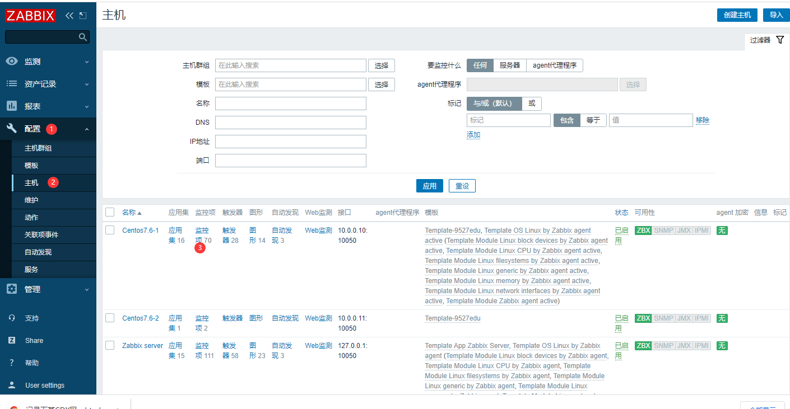Click IPMI badge for Zabbix server
This screenshot has height=409, width=790.
click(x=702, y=346)
